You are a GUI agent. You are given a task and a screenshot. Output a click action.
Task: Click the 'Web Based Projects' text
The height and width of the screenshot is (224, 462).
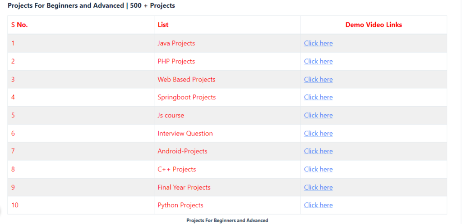186,79
